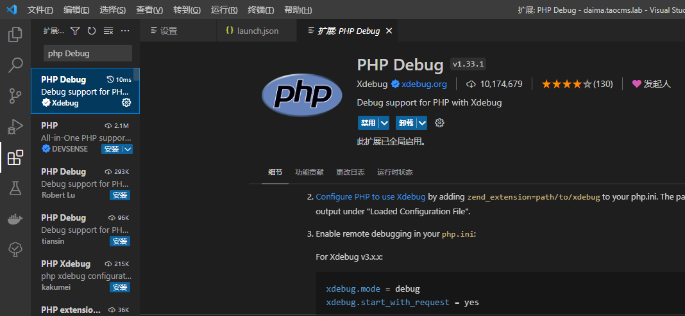Open the gear next to the Uninstall button
The image size is (685, 316).
(x=439, y=123)
